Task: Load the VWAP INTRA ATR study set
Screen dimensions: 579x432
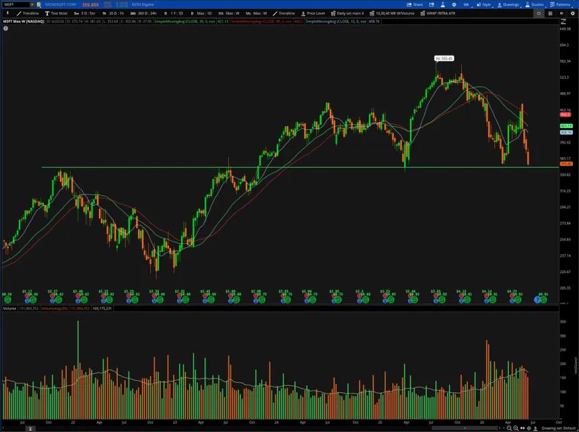Action: coord(438,13)
